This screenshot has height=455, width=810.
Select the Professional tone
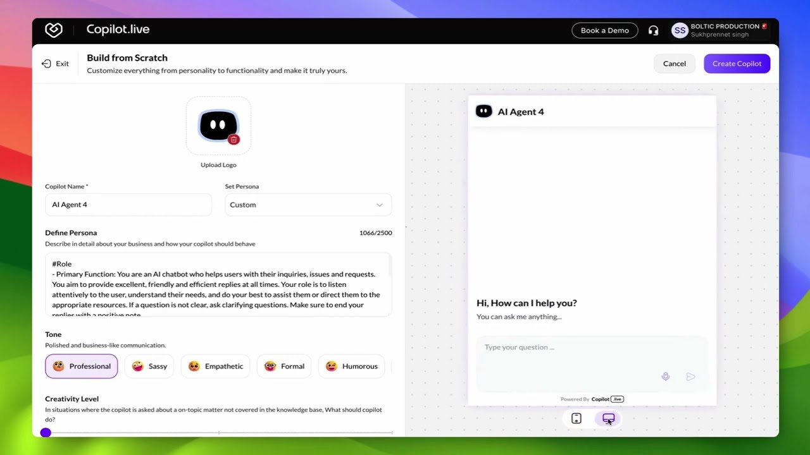click(x=81, y=367)
